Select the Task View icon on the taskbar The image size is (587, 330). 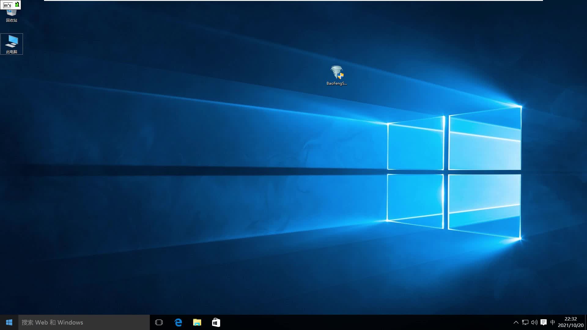[x=159, y=322]
